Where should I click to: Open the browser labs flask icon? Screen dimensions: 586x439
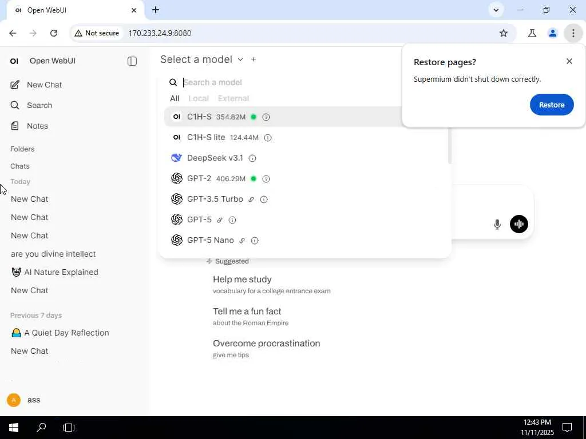[x=532, y=33]
